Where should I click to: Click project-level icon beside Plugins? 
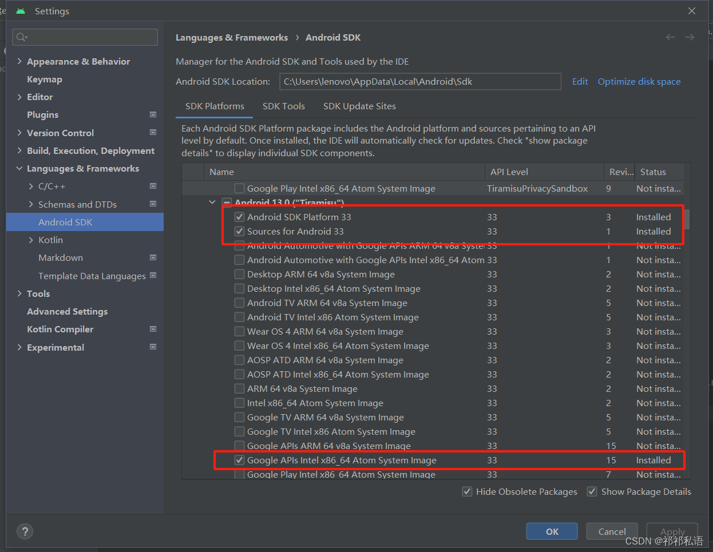153,114
